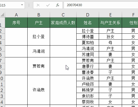Click name cell 苏建同
The width and height of the screenshot is (138, 107).
pyautogui.click(x=88, y=54)
